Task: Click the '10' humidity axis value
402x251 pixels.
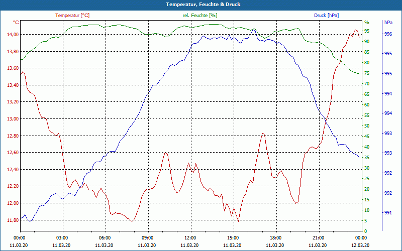Action: (x=367, y=210)
